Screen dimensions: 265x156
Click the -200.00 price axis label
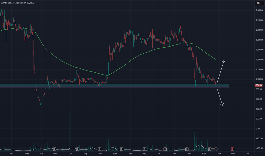click(259, 138)
